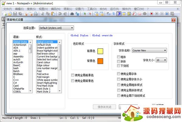Click the language list scroll-up arrow
Image resolution: width=182 pixels, height=122 pixels.
[x=30, y=42]
